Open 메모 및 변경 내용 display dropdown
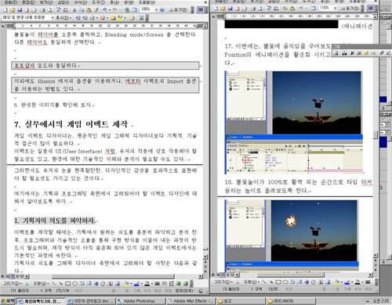The width and height of the screenshot is (392, 305). pos(53,18)
